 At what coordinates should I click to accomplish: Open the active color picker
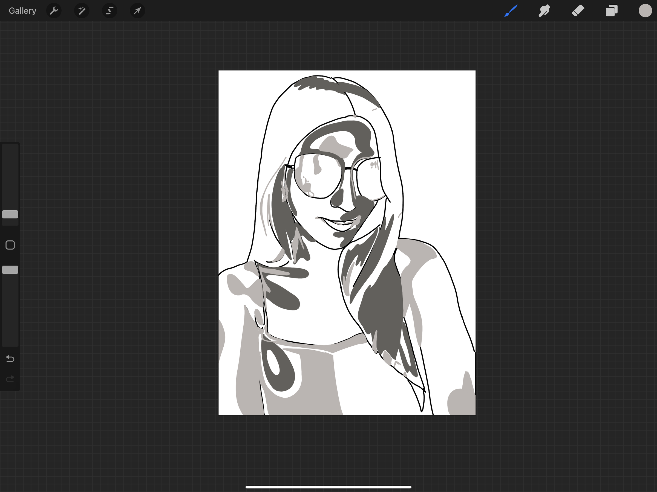(x=645, y=11)
